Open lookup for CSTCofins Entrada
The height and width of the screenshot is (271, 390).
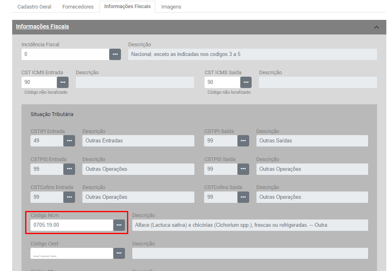(69, 197)
